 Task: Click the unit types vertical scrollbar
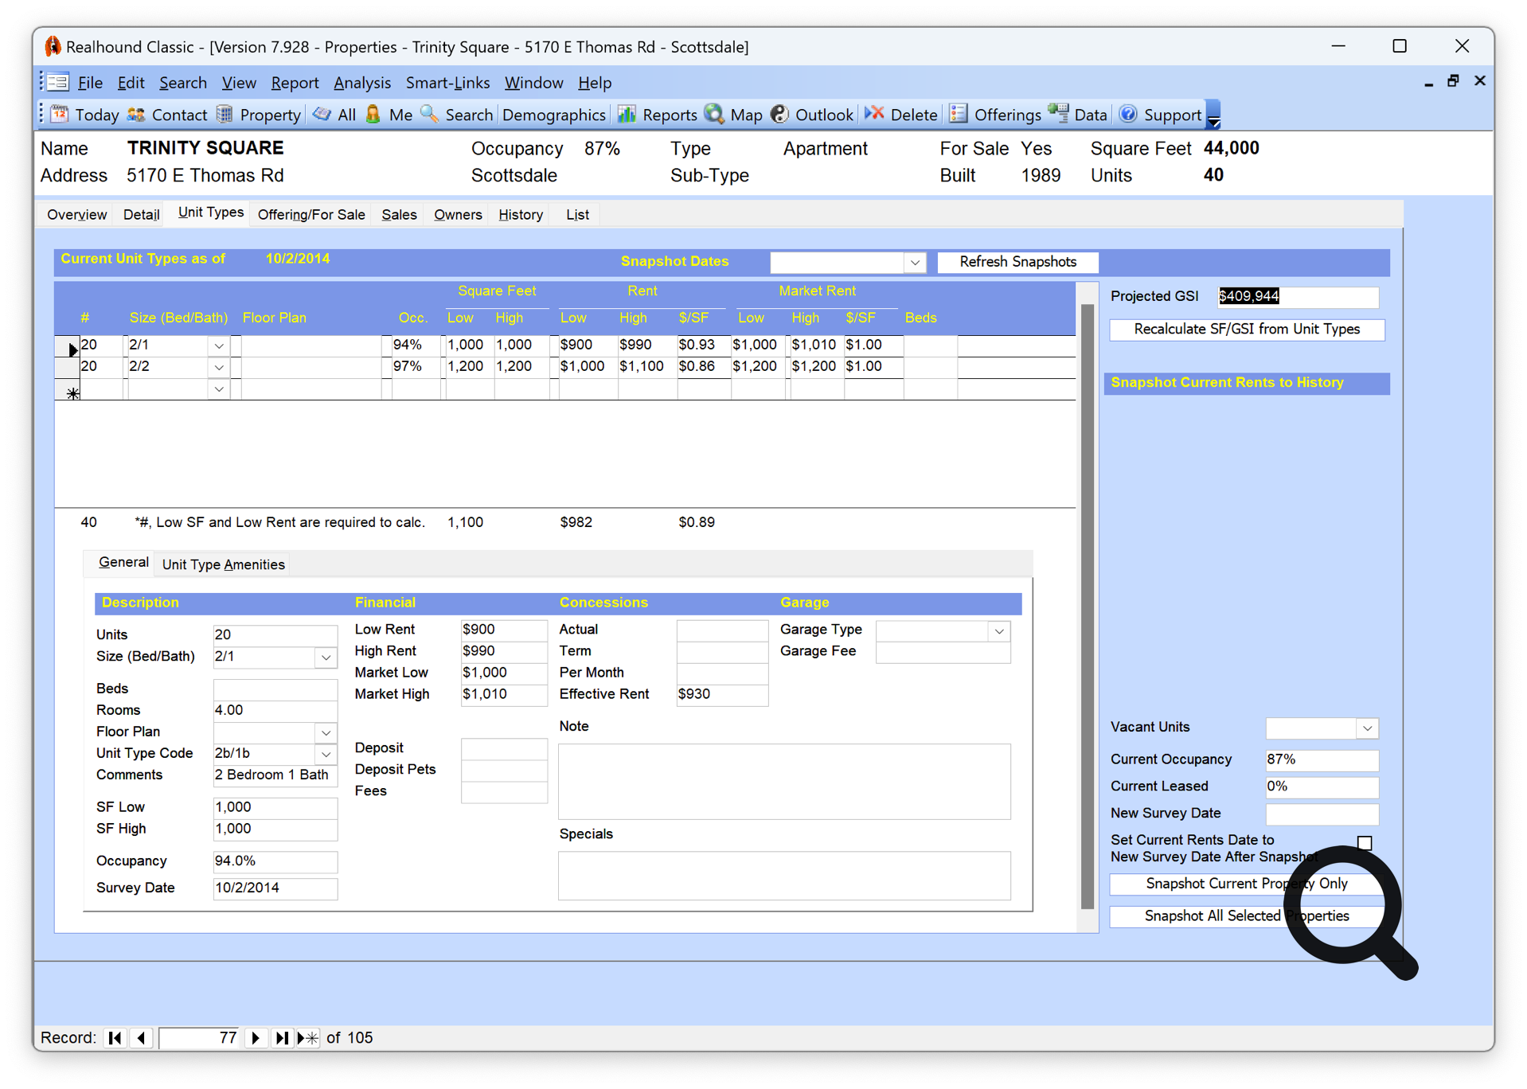(1087, 607)
